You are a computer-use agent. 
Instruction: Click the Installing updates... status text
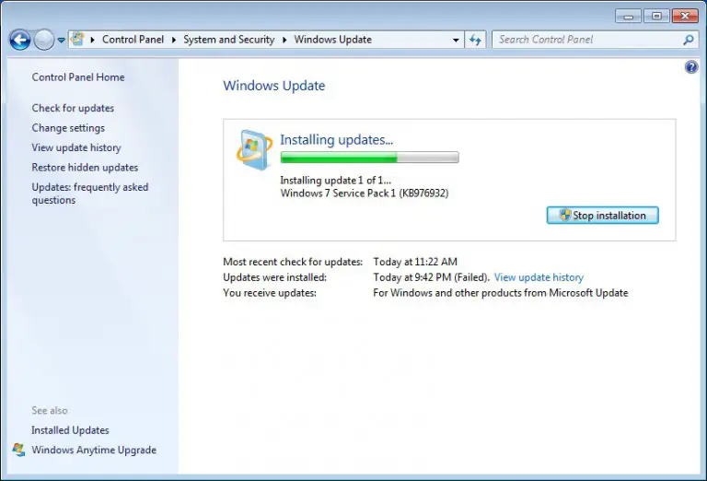(336, 140)
